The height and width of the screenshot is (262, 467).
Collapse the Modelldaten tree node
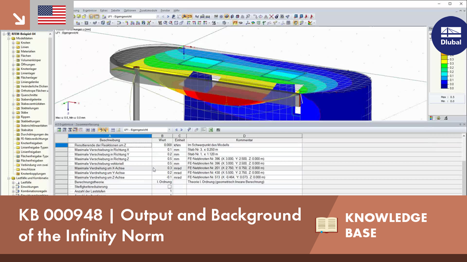9,38
